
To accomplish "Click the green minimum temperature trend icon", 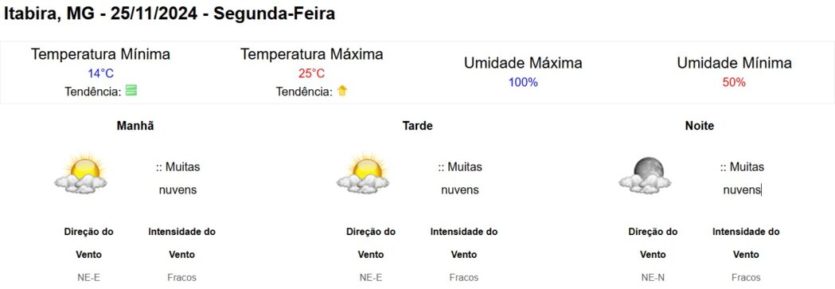I will (131, 91).
